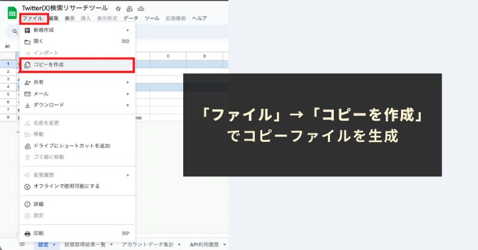478x250 pixels.
Task: Open dropdown arrow on API利用履歴 tab
Action: point(224,245)
